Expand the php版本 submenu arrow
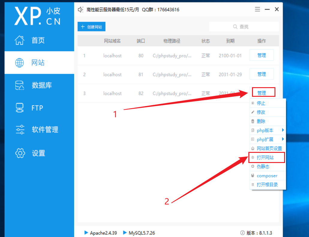This screenshot has width=309, height=237. pos(283,130)
